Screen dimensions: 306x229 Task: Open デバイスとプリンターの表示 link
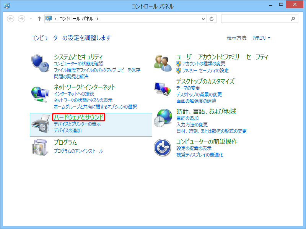coord(78,124)
